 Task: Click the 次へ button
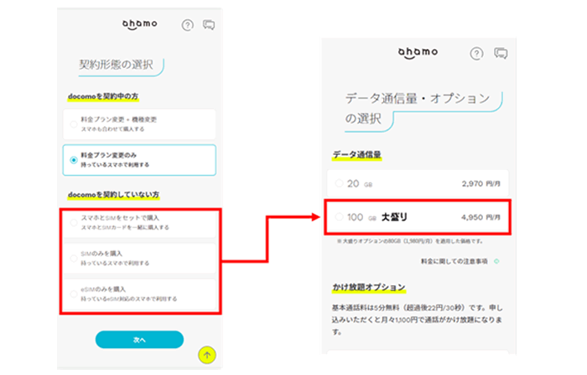[x=139, y=340]
